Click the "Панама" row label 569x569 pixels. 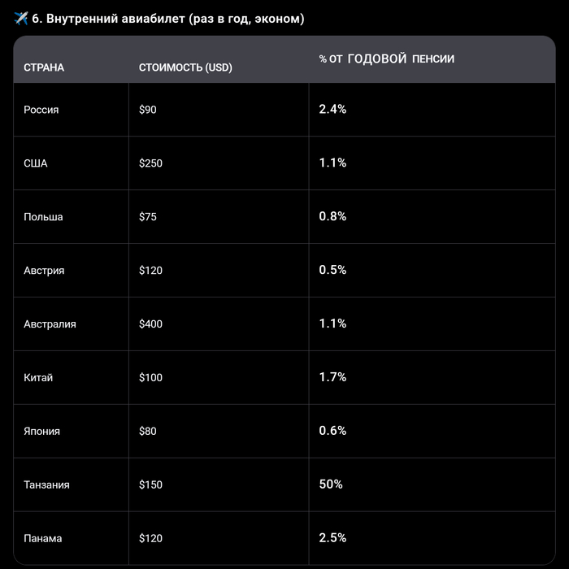pos(43,539)
